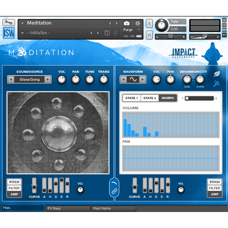The width and height of the screenshot is (228, 228).
Task: Select AMP envelope in the left panel
Action: click(14, 194)
